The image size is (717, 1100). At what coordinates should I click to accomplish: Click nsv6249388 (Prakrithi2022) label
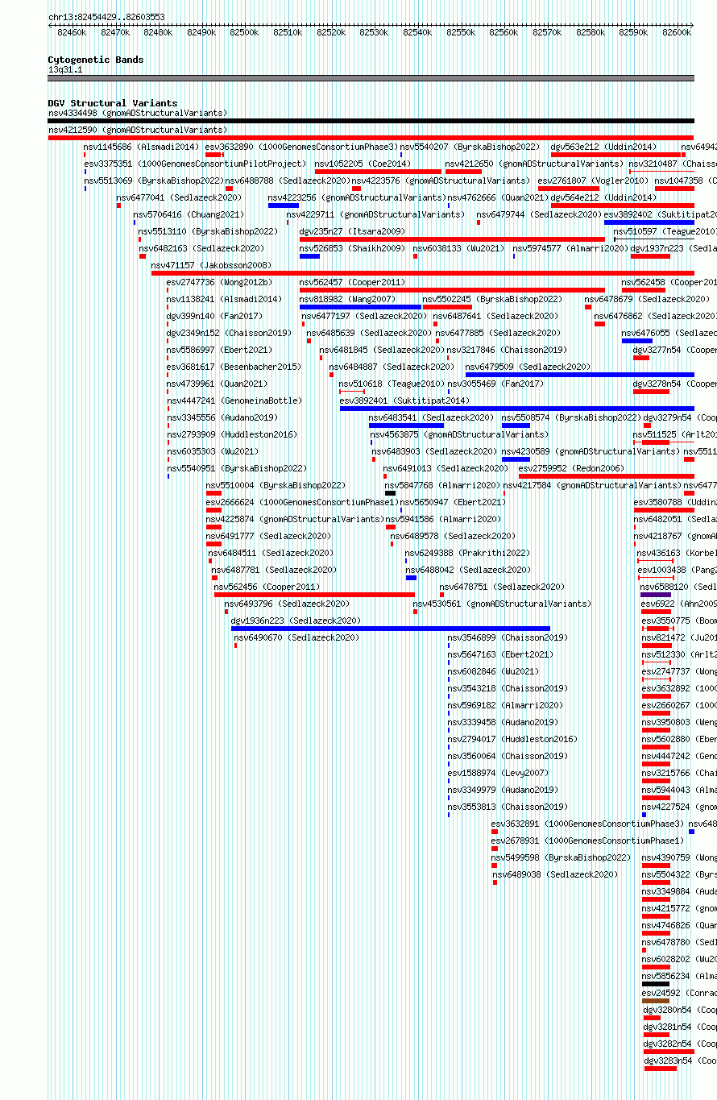(467, 553)
